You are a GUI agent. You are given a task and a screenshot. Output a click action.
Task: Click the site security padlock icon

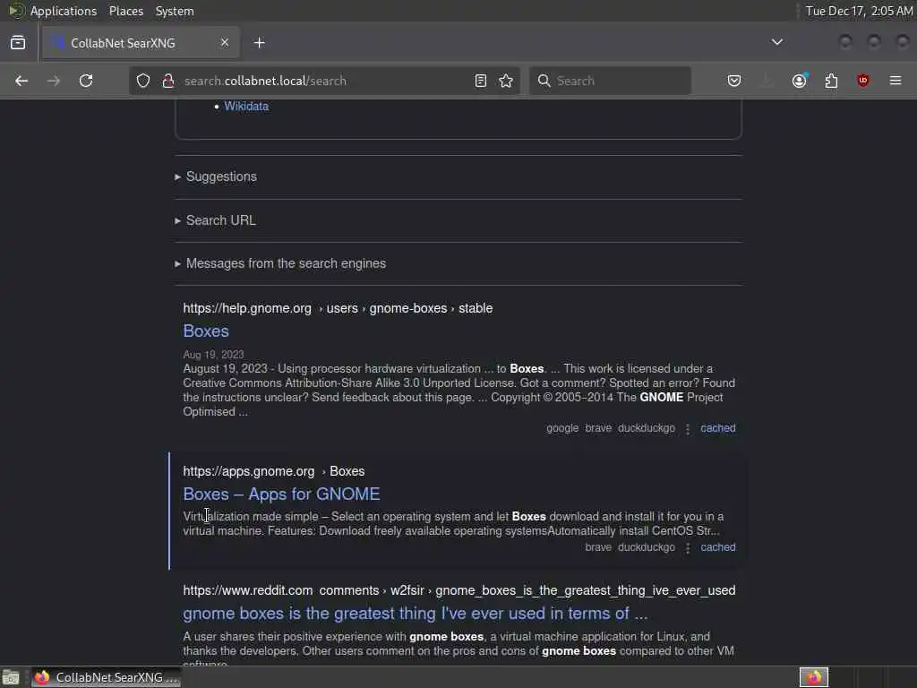[x=168, y=81]
